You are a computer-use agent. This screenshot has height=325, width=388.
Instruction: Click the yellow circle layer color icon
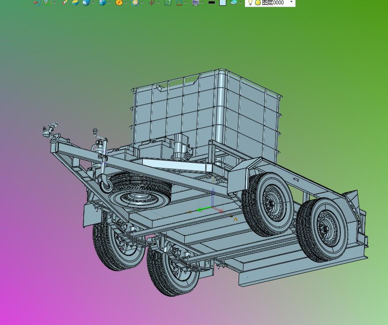pos(258,3)
